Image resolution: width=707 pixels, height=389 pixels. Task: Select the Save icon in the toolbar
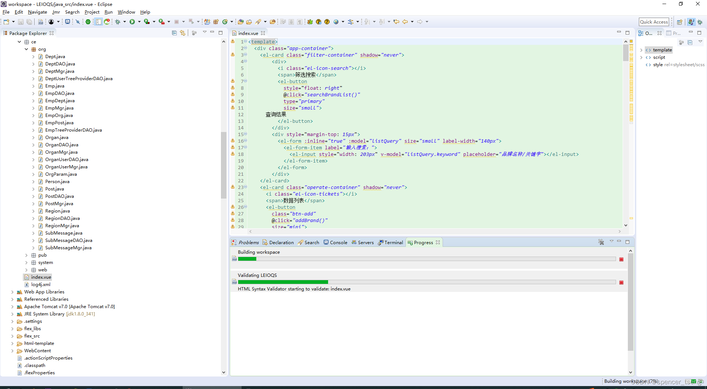pos(21,22)
